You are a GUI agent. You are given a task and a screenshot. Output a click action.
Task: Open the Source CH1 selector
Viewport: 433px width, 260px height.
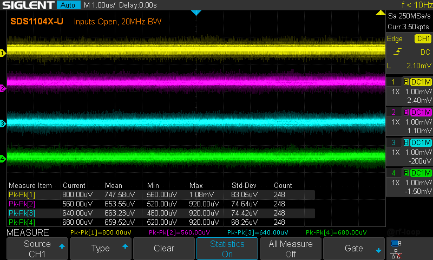tap(37, 249)
